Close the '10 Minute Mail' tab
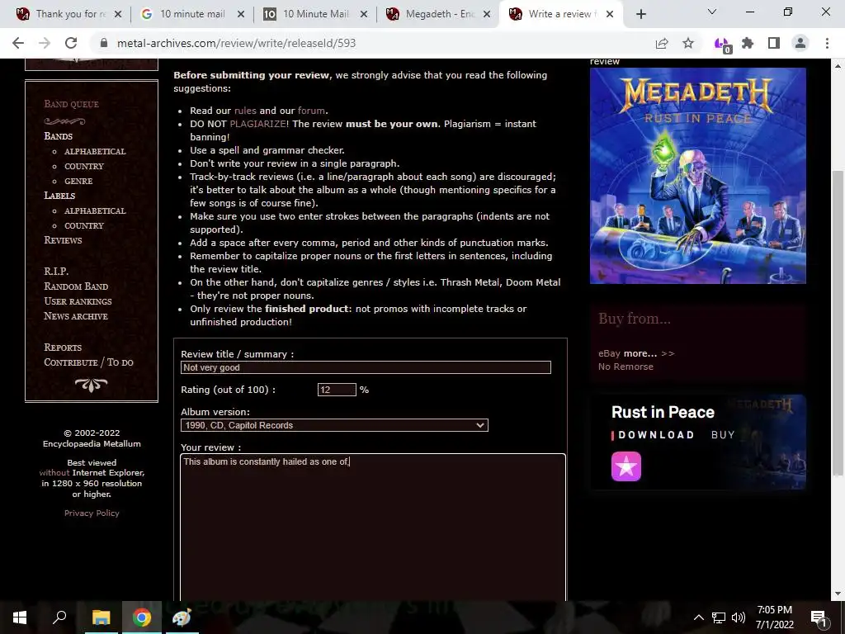This screenshot has height=634, width=845. 364,14
